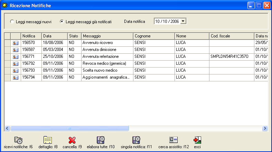
Task: Click the red X cancella icon
Action: tap(72, 140)
